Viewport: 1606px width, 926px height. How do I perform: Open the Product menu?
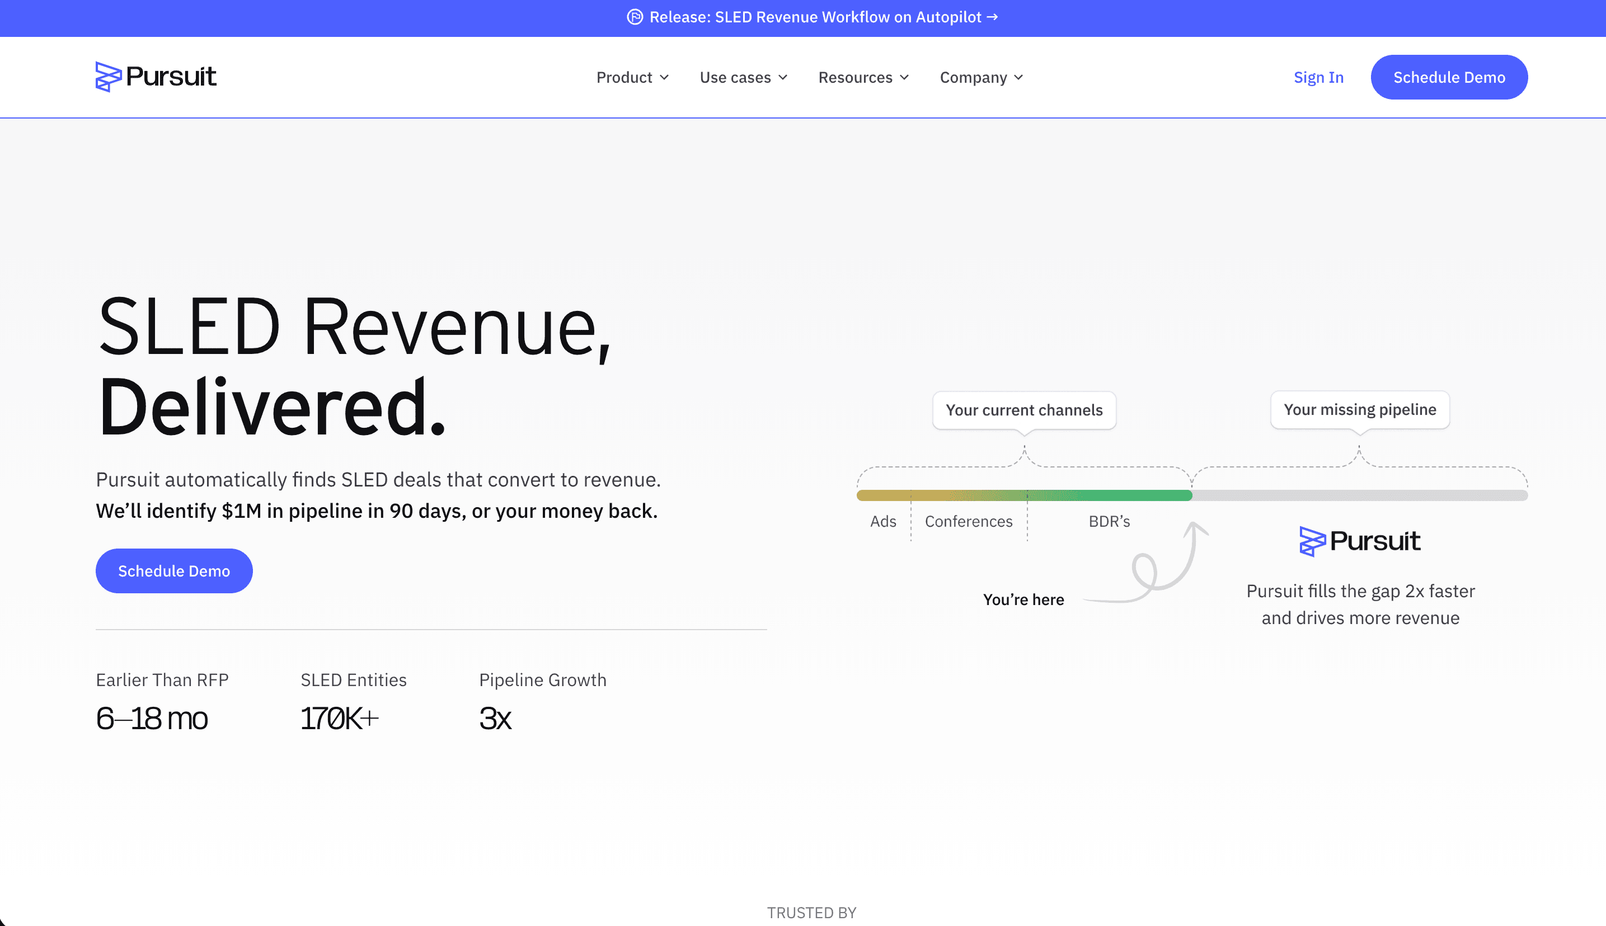pyautogui.click(x=632, y=77)
